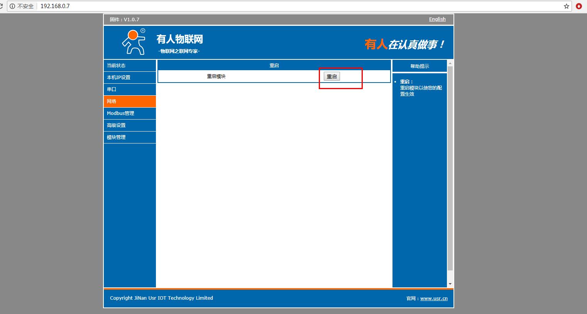The width and height of the screenshot is (587, 314).
Task: Click the running figure logo
Action: coord(134,42)
